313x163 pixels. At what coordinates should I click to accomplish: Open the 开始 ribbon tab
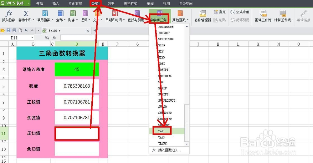[39, 3]
